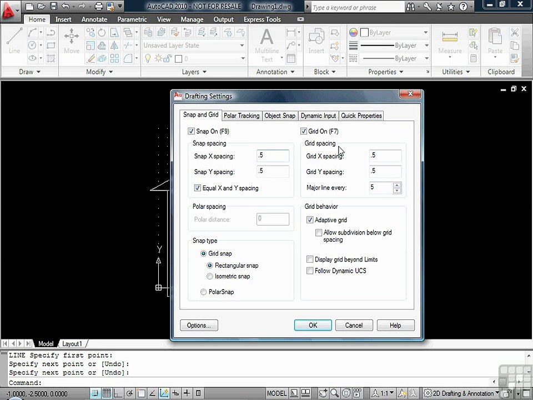Toggle the Adaptive grid checkbox
The height and width of the screenshot is (400, 533).
(310, 220)
